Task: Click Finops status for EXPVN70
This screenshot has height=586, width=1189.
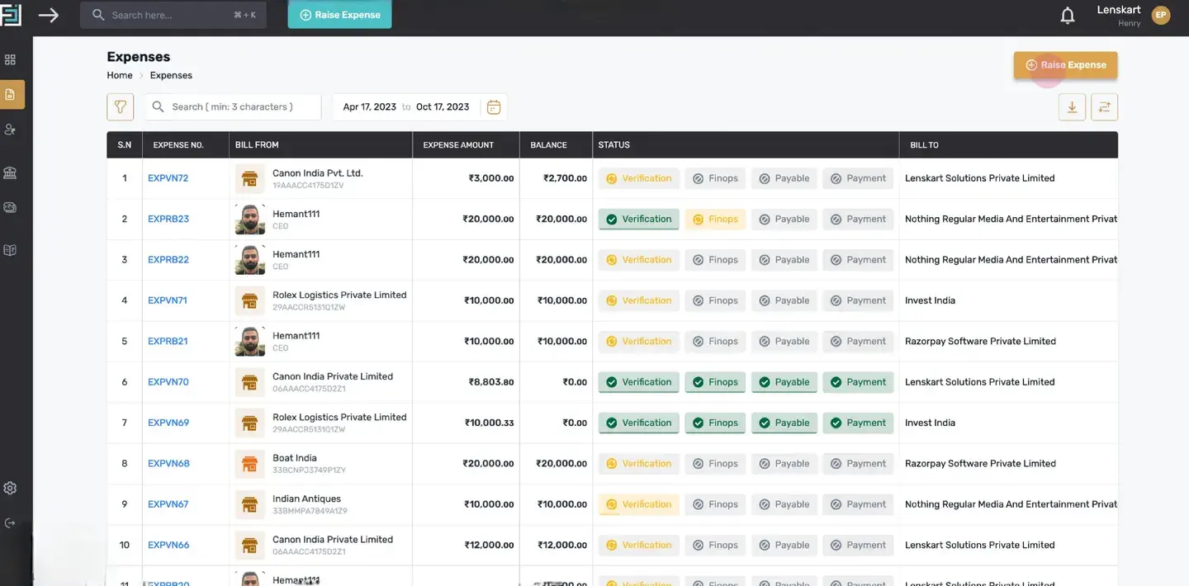Action: click(715, 382)
